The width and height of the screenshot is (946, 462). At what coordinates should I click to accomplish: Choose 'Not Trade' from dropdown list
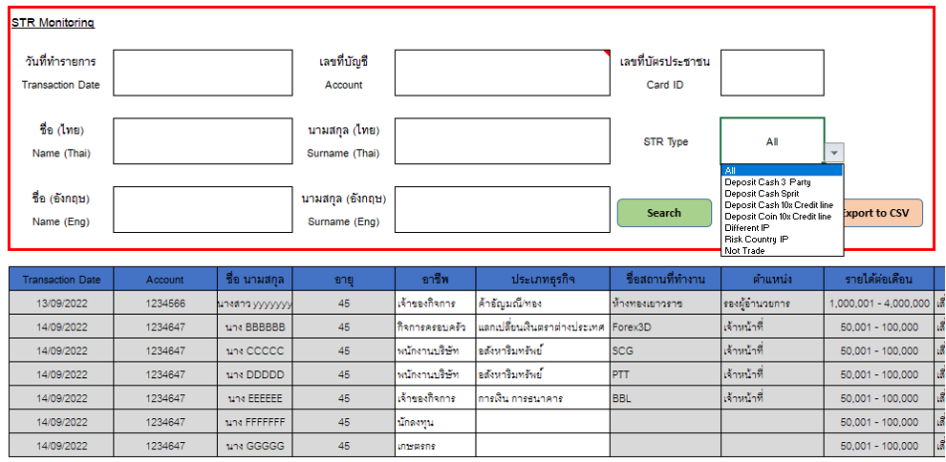click(782, 250)
